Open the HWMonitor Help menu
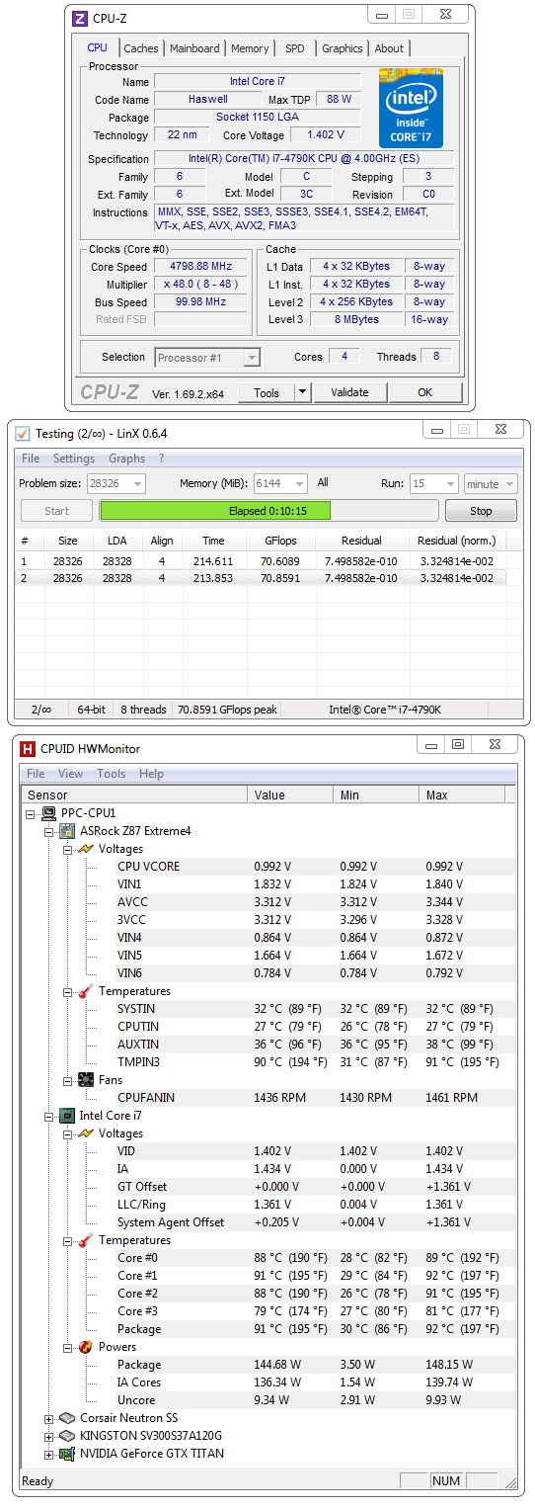 pos(151,774)
